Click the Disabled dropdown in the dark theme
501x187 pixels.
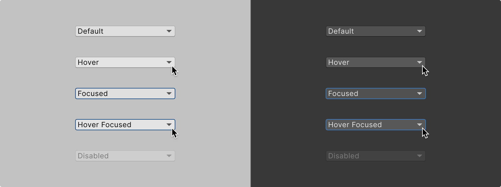[x=376, y=156]
